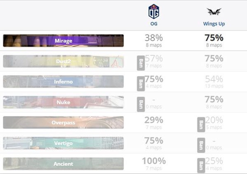Click OG's Ban badge on Inferno
The width and height of the screenshot is (247, 174).
[x=141, y=83]
